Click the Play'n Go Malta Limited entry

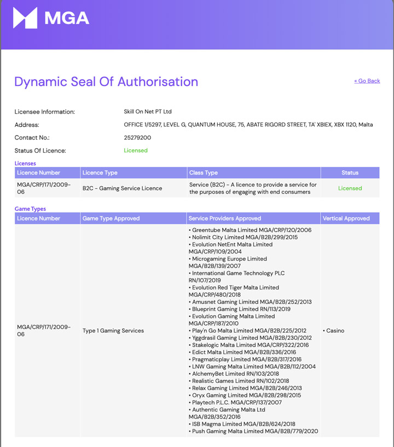[x=247, y=330]
